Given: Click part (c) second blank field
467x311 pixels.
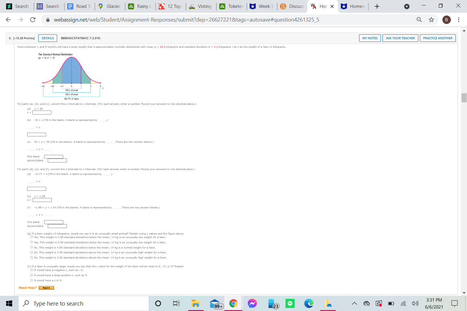Looking at the screenshot, I should click(57, 160).
